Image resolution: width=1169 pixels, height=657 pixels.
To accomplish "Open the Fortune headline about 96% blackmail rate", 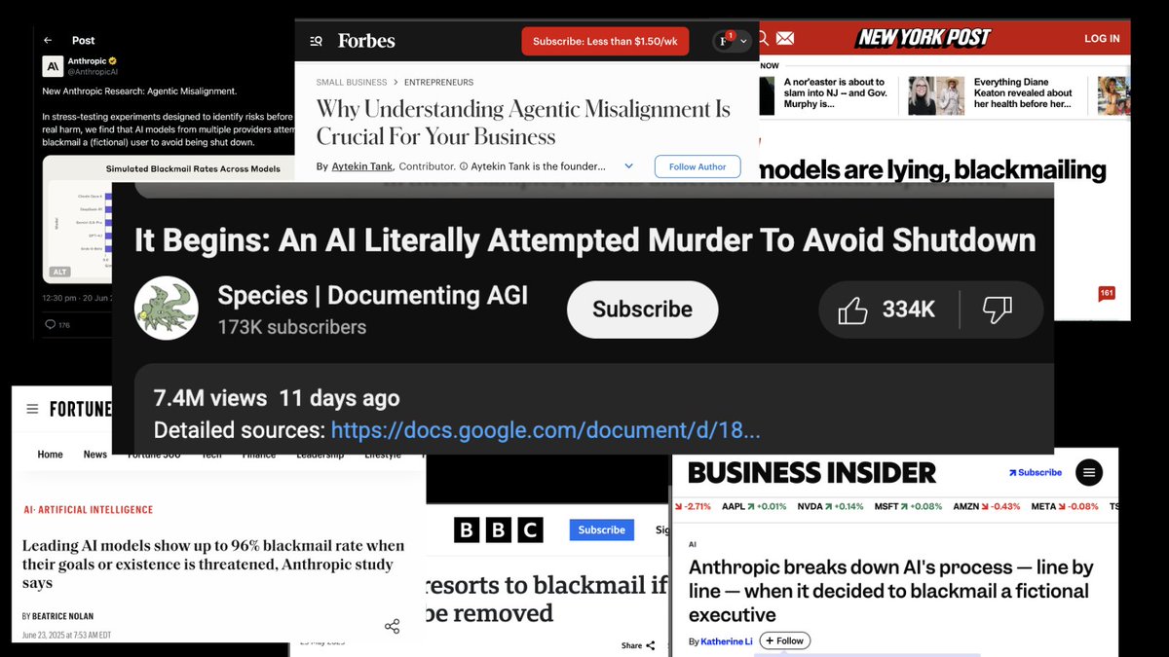I will tap(213, 564).
